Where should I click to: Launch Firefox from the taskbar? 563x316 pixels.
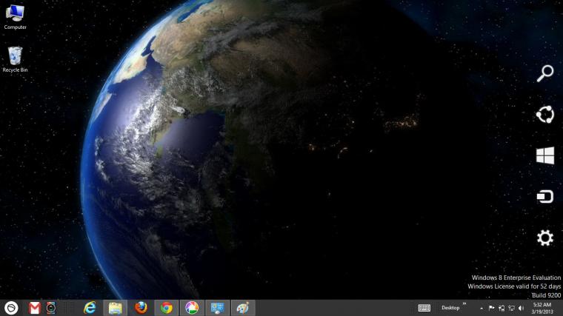pyautogui.click(x=141, y=308)
